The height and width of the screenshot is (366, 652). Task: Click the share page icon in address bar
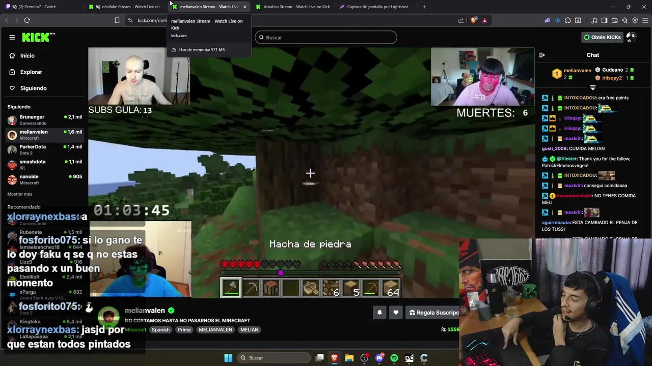(461, 20)
